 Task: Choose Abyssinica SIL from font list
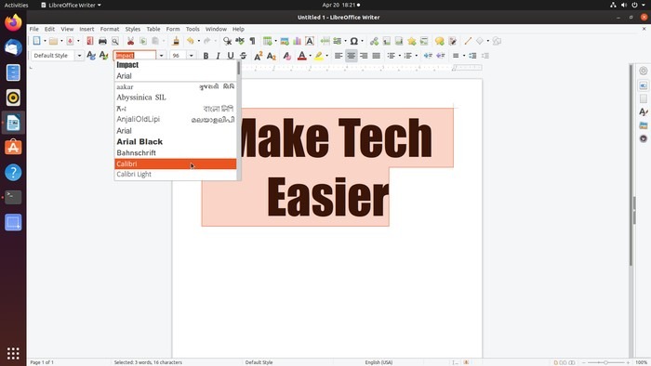coord(175,98)
